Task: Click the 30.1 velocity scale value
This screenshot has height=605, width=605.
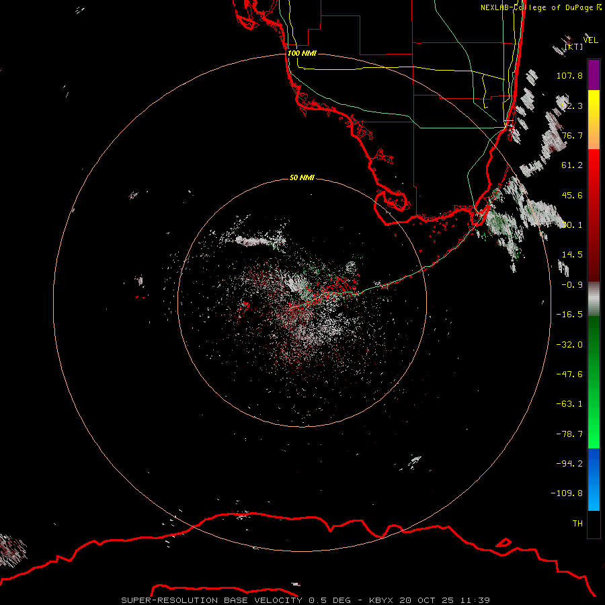Action: [572, 225]
